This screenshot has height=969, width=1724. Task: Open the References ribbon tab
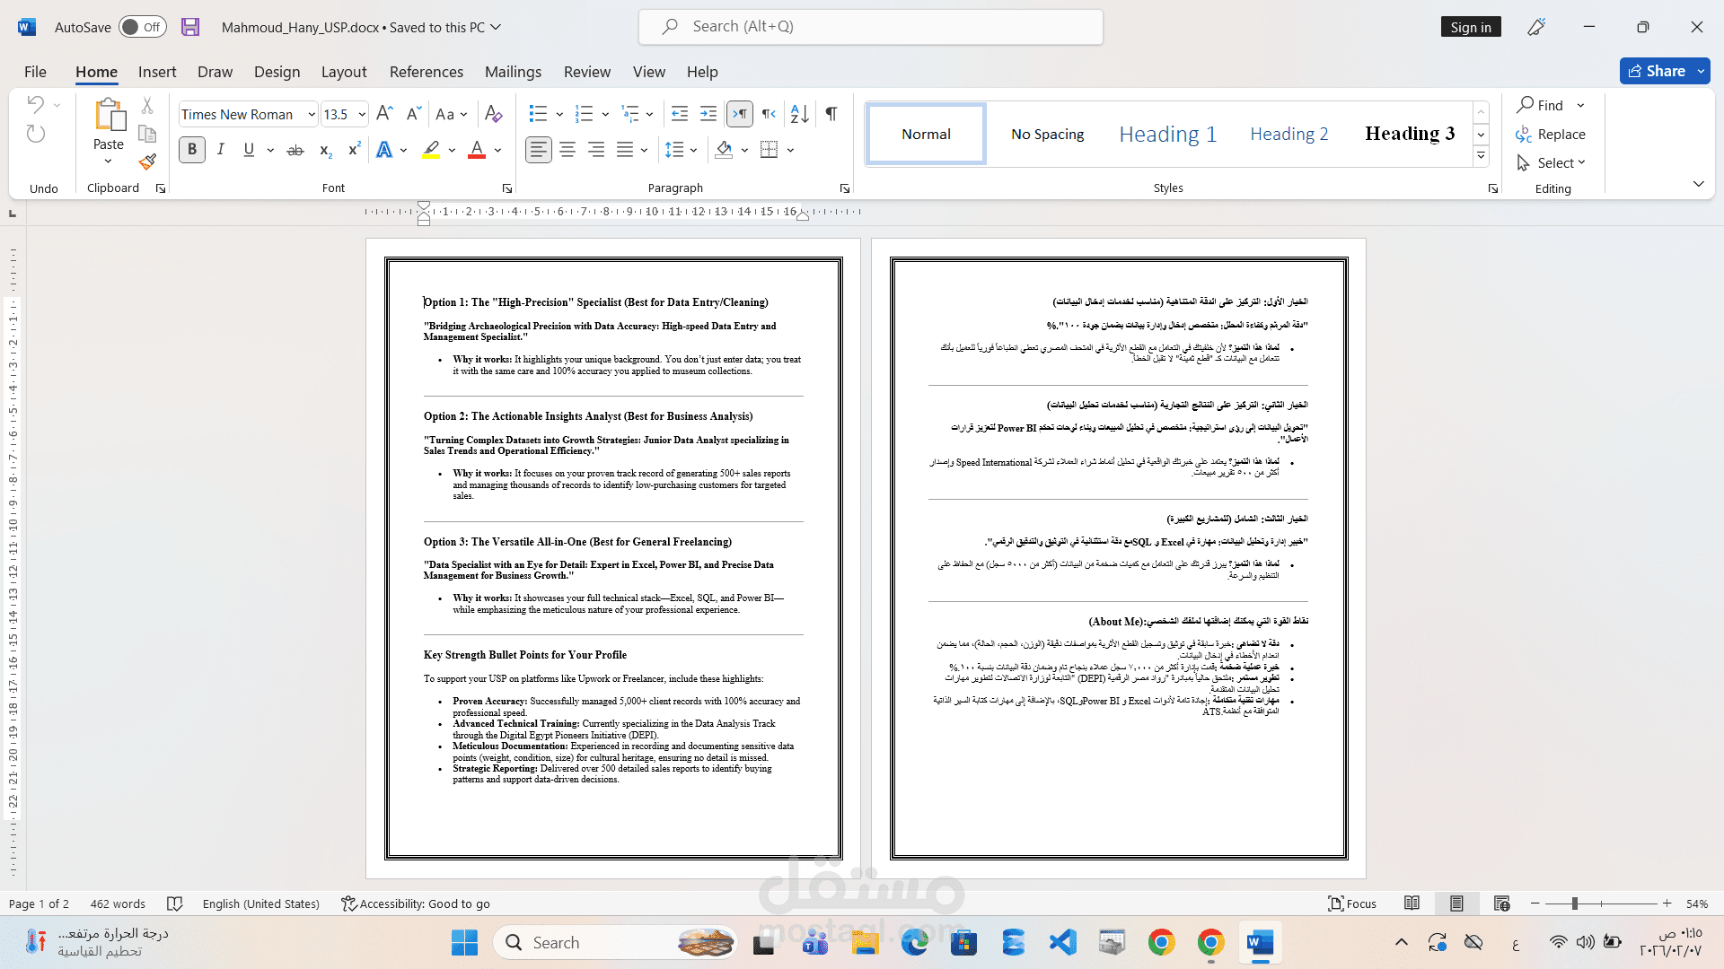426,72
